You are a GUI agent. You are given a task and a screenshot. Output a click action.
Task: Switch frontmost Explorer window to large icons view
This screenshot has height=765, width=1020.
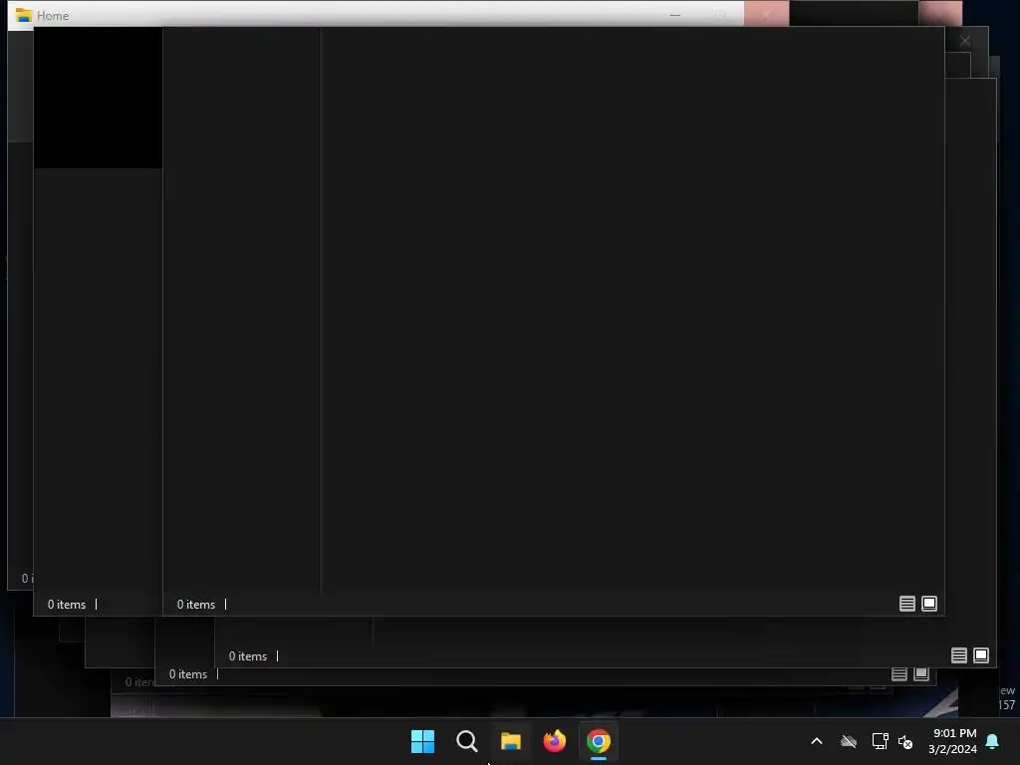coord(929,604)
